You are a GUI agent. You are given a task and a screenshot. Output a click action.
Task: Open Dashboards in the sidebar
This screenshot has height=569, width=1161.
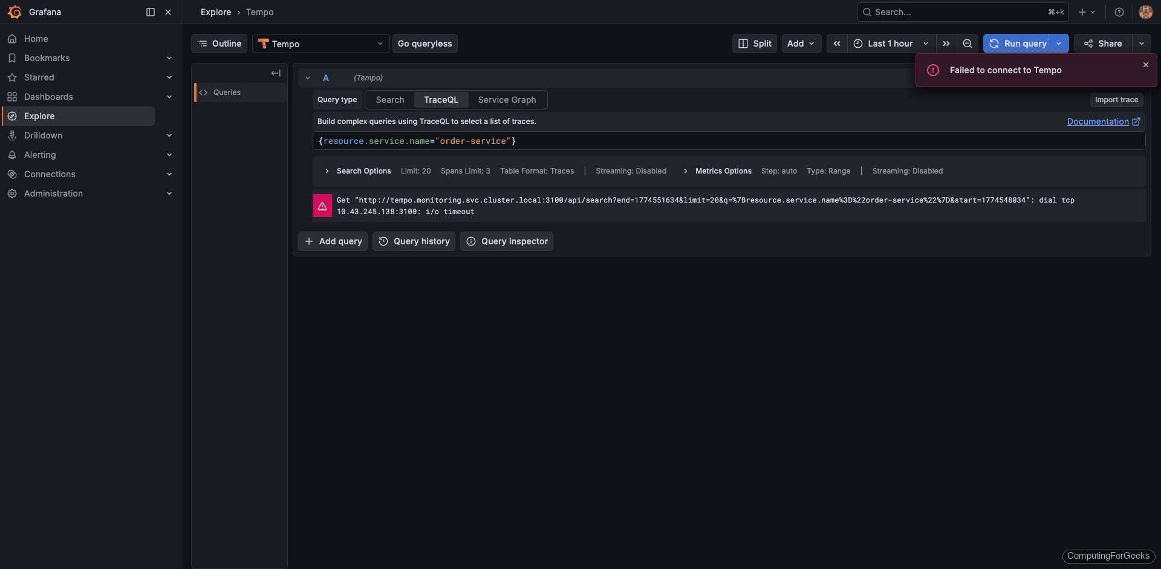click(48, 97)
